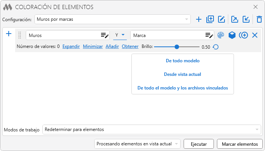This screenshot has height=151, width=265.
Task: Open the Y logical operator dropdown
Action: pyautogui.click(x=120, y=35)
